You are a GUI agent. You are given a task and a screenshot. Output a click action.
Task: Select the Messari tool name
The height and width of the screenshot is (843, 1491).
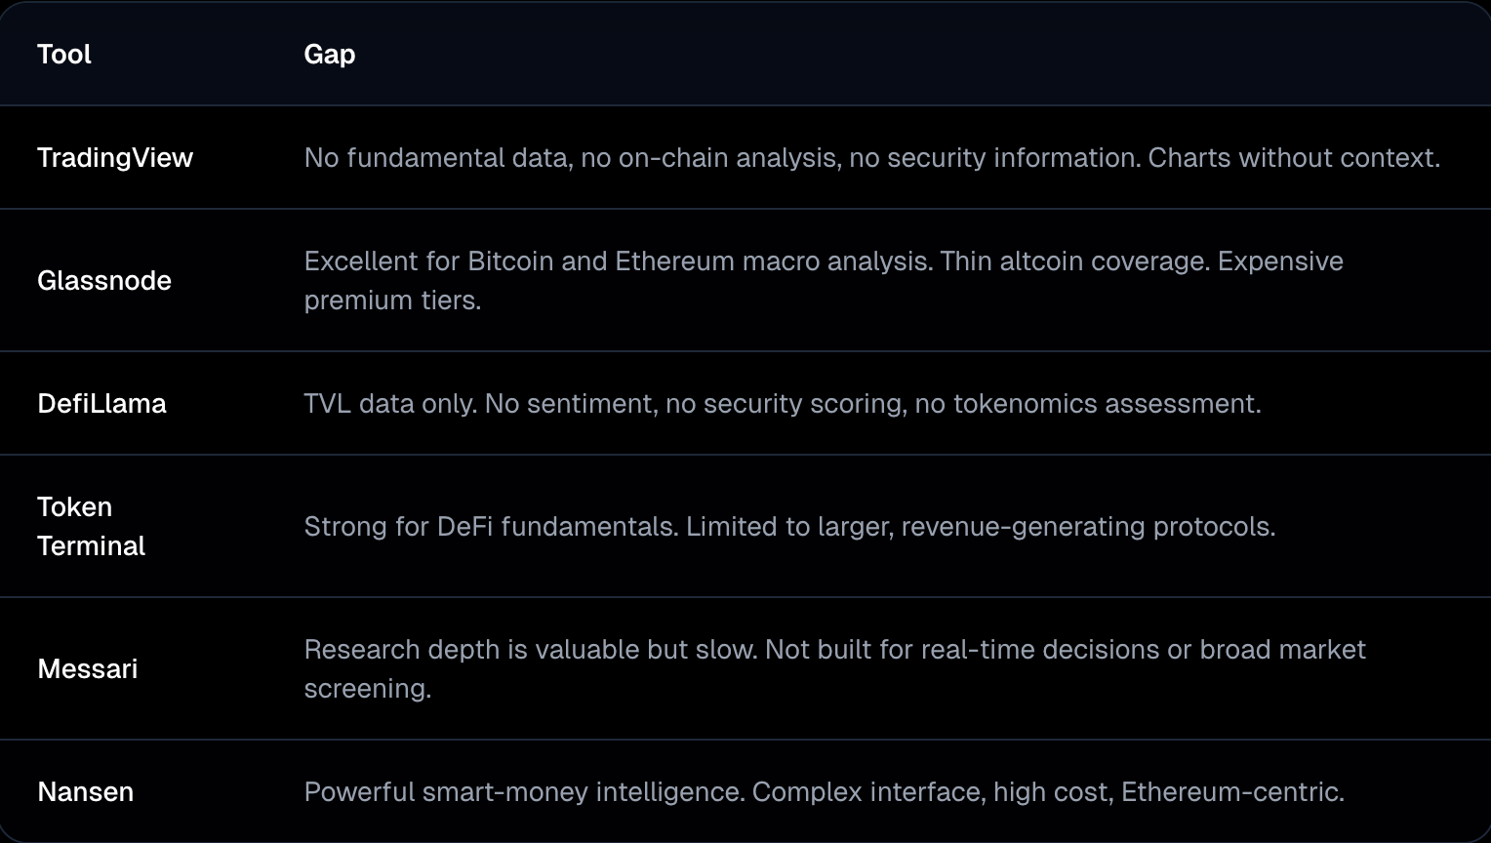(x=88, y=668)
